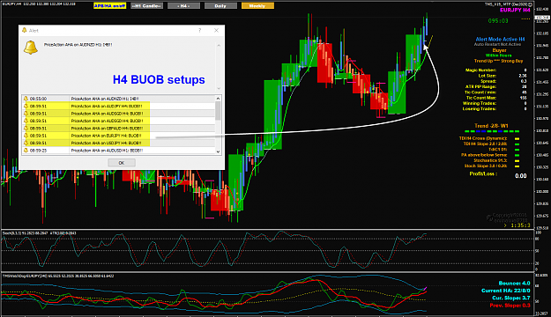Open the Alert dialog help question mark
551x317 pixels.
tap(199, 31)
